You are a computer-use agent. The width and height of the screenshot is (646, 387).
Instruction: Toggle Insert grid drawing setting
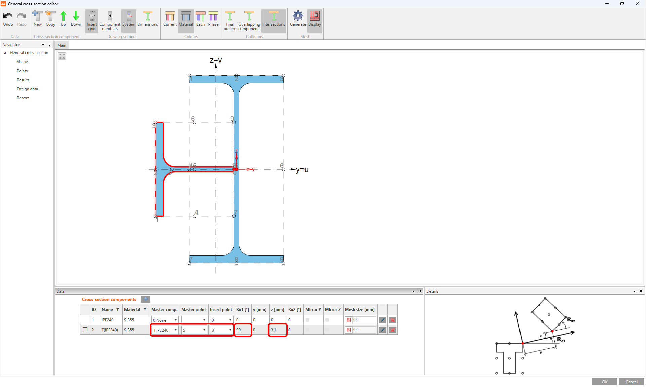(92, 16)
